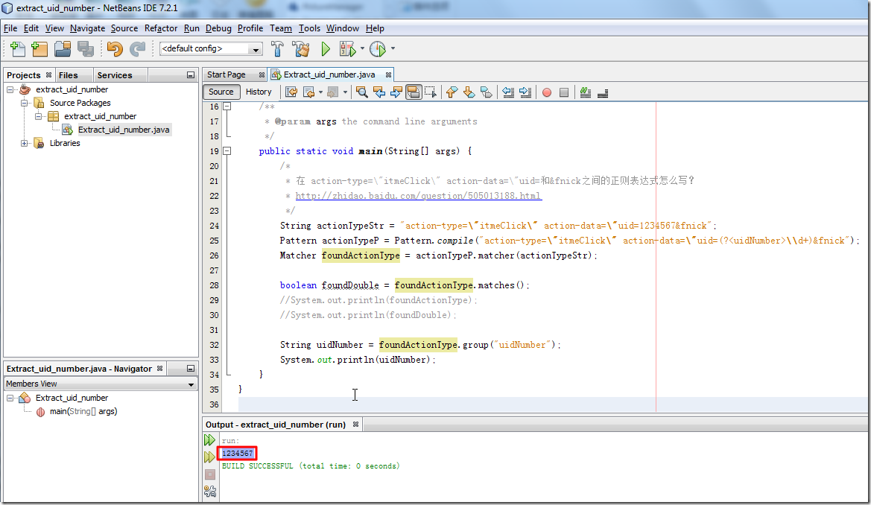This screenshot has width=871, height=505.
Task: Expand the Libraries tree node
Action: [x=25, y=143]
